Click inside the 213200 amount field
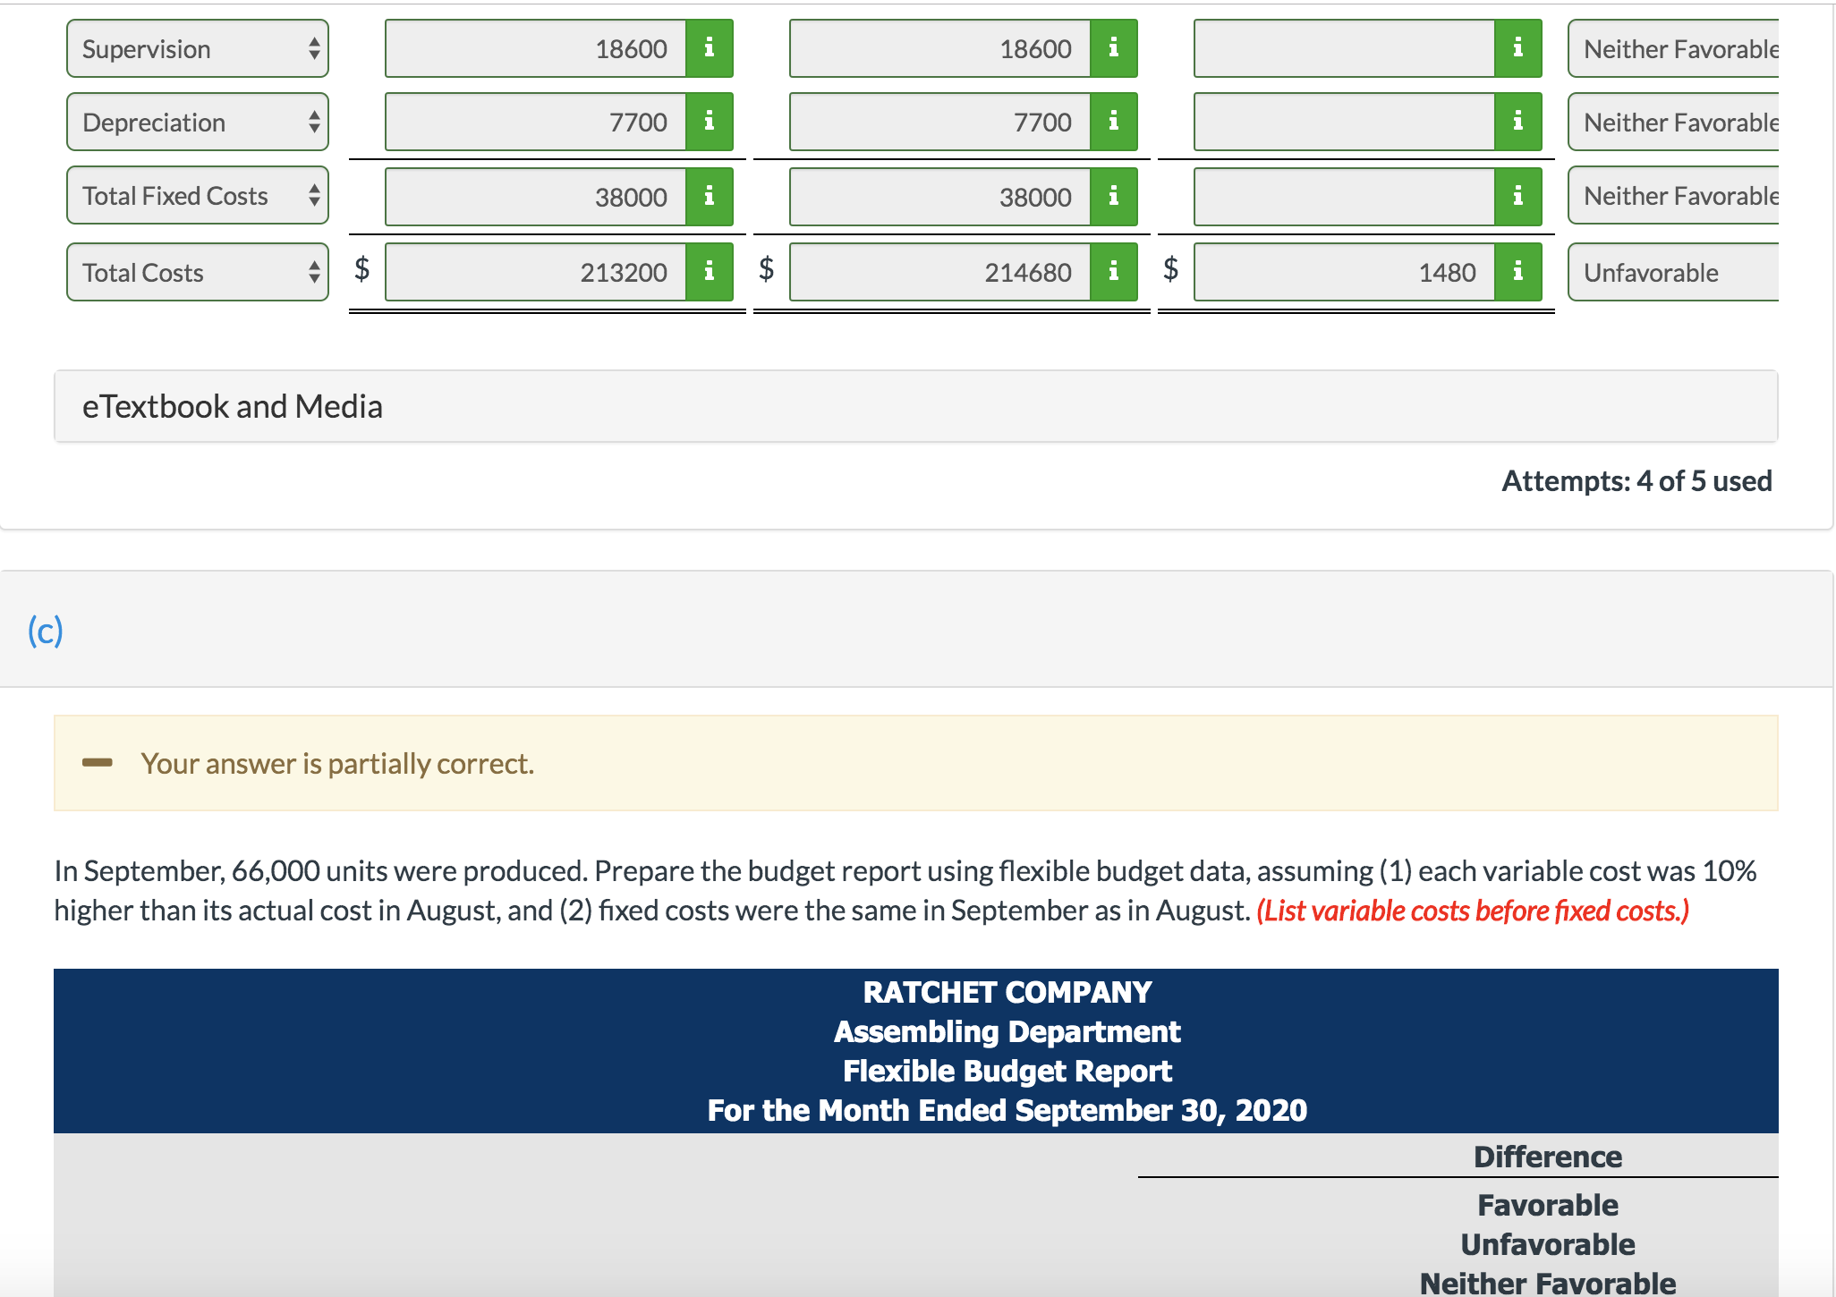The image size is (1836, 1297). [x=537, y=271]
